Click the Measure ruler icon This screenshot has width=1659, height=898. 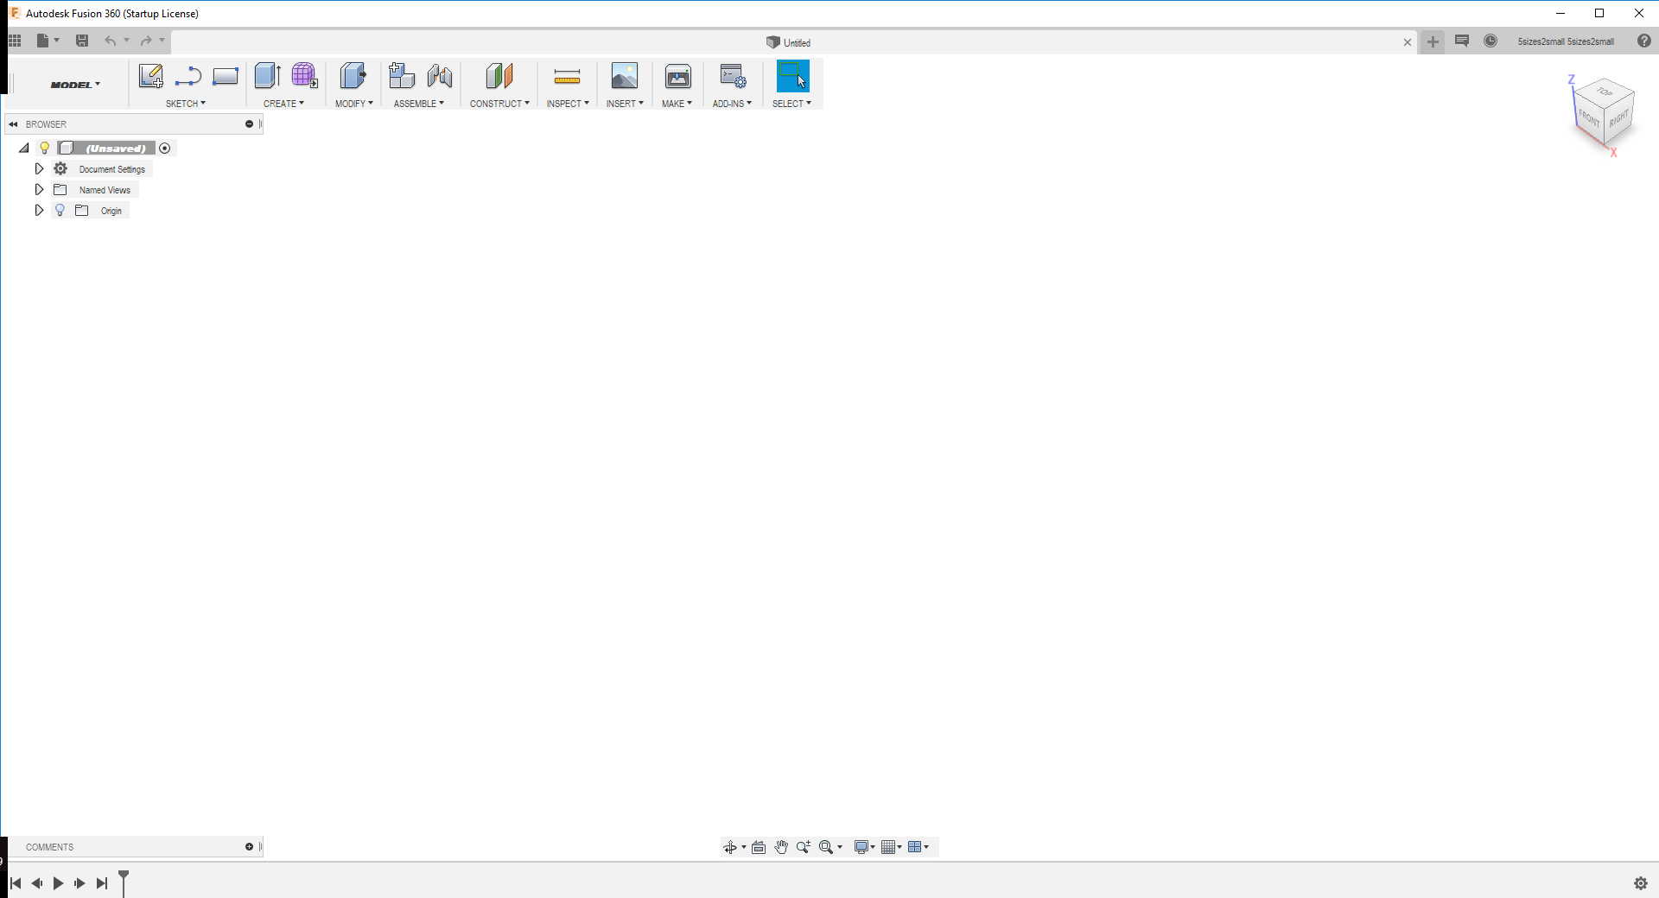(x=567, y=78)
